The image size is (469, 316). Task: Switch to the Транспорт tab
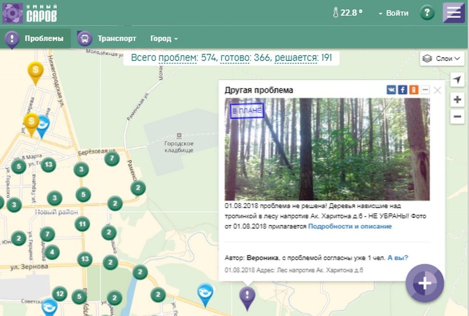(108, 38)
